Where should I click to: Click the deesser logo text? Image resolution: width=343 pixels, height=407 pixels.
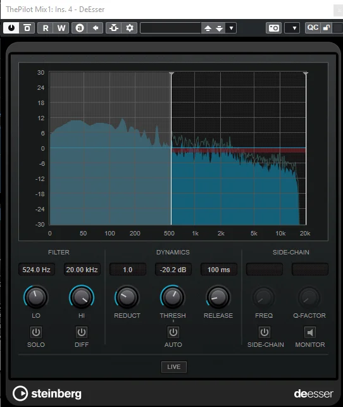pos(313,394)
